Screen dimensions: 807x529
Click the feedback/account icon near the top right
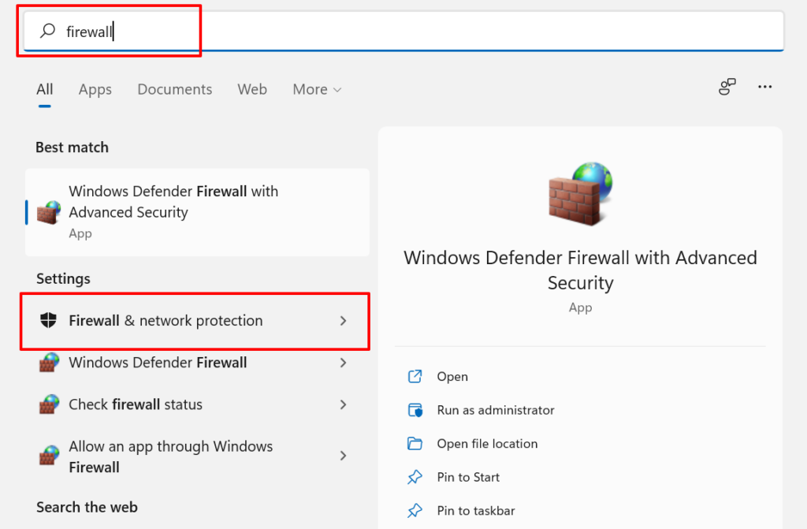(x=727, y=87)
